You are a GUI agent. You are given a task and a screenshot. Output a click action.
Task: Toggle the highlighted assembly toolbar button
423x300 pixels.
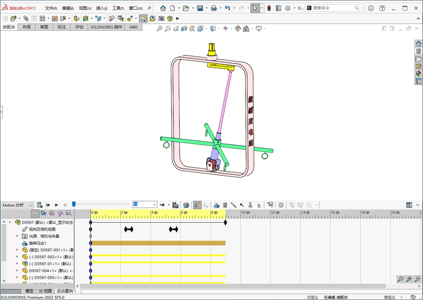(x=143, y=18)
